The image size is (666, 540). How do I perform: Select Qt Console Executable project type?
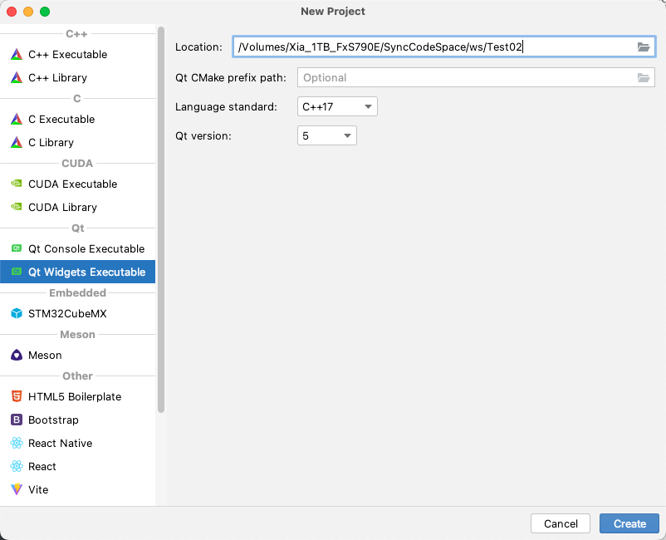click(x=78, y=248)
